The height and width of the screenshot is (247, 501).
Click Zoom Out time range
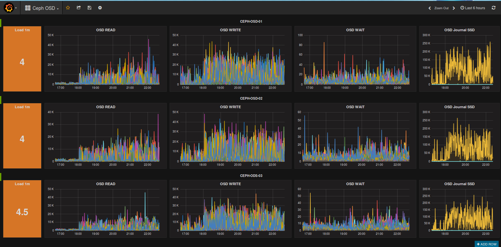click(441, 8)
